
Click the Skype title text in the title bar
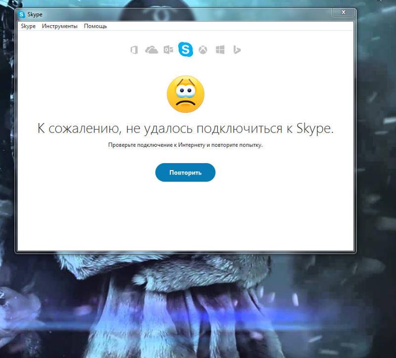point(35,15)
